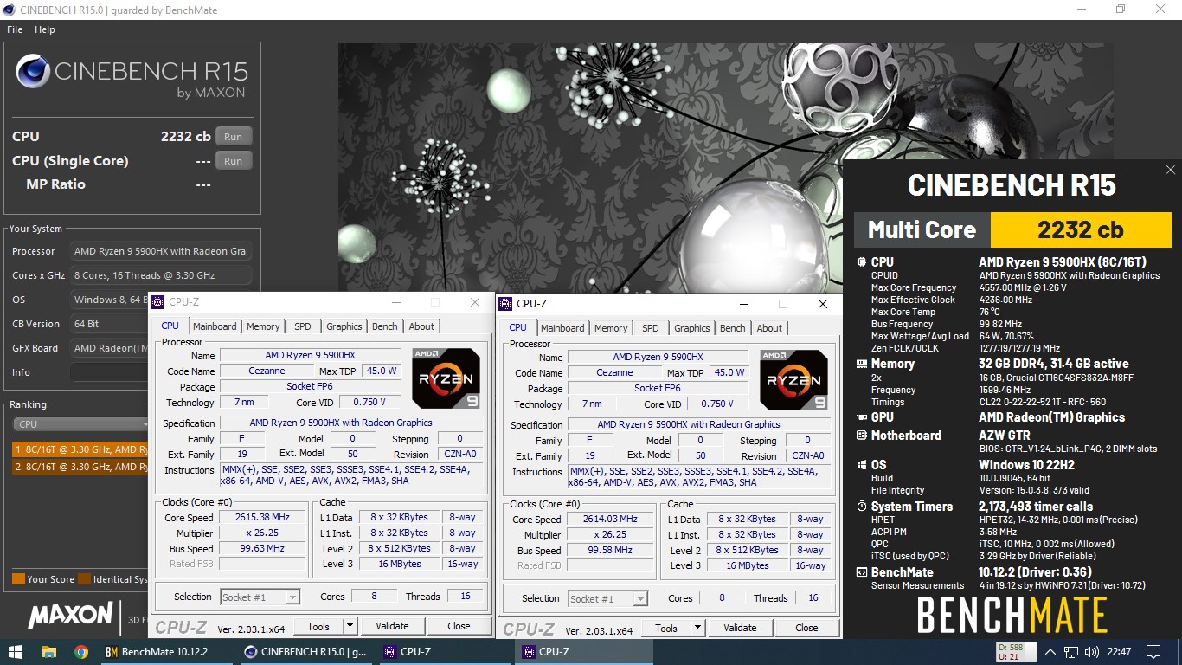Open the File menu in Cinebench
The width and height of the screenshot is (1182, 665).
pyautogui.click(x=15, y=29)
